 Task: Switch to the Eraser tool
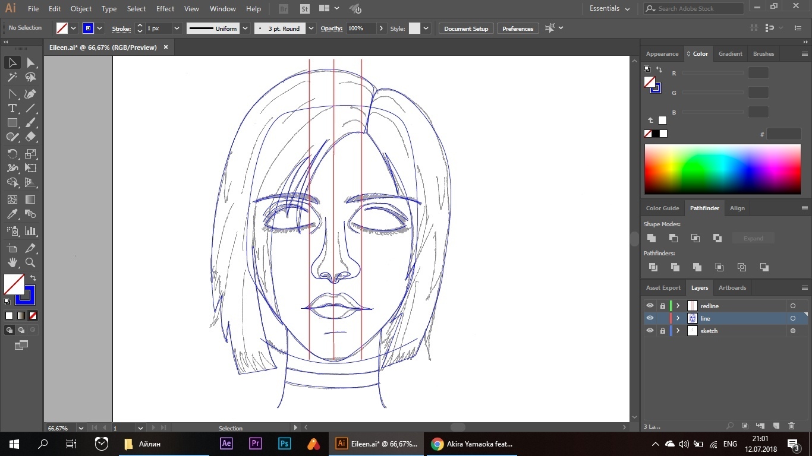click(x=30, y=137)
